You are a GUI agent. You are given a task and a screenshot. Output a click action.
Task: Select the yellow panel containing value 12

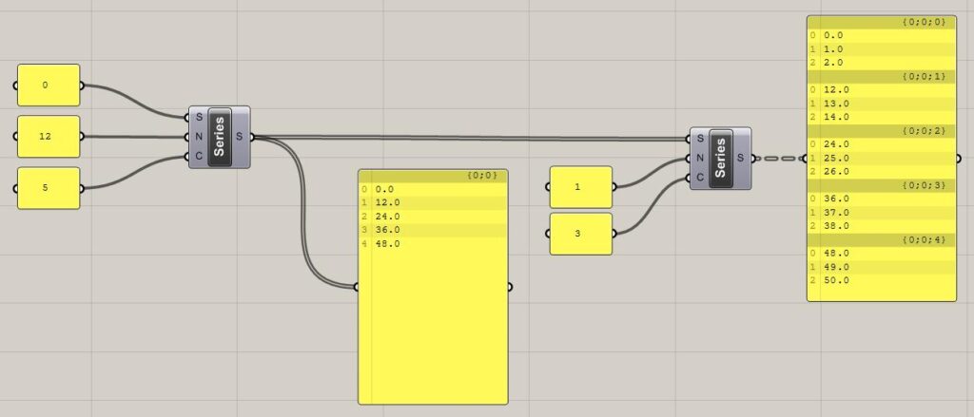pyautogui.click(x=49, y=137)
